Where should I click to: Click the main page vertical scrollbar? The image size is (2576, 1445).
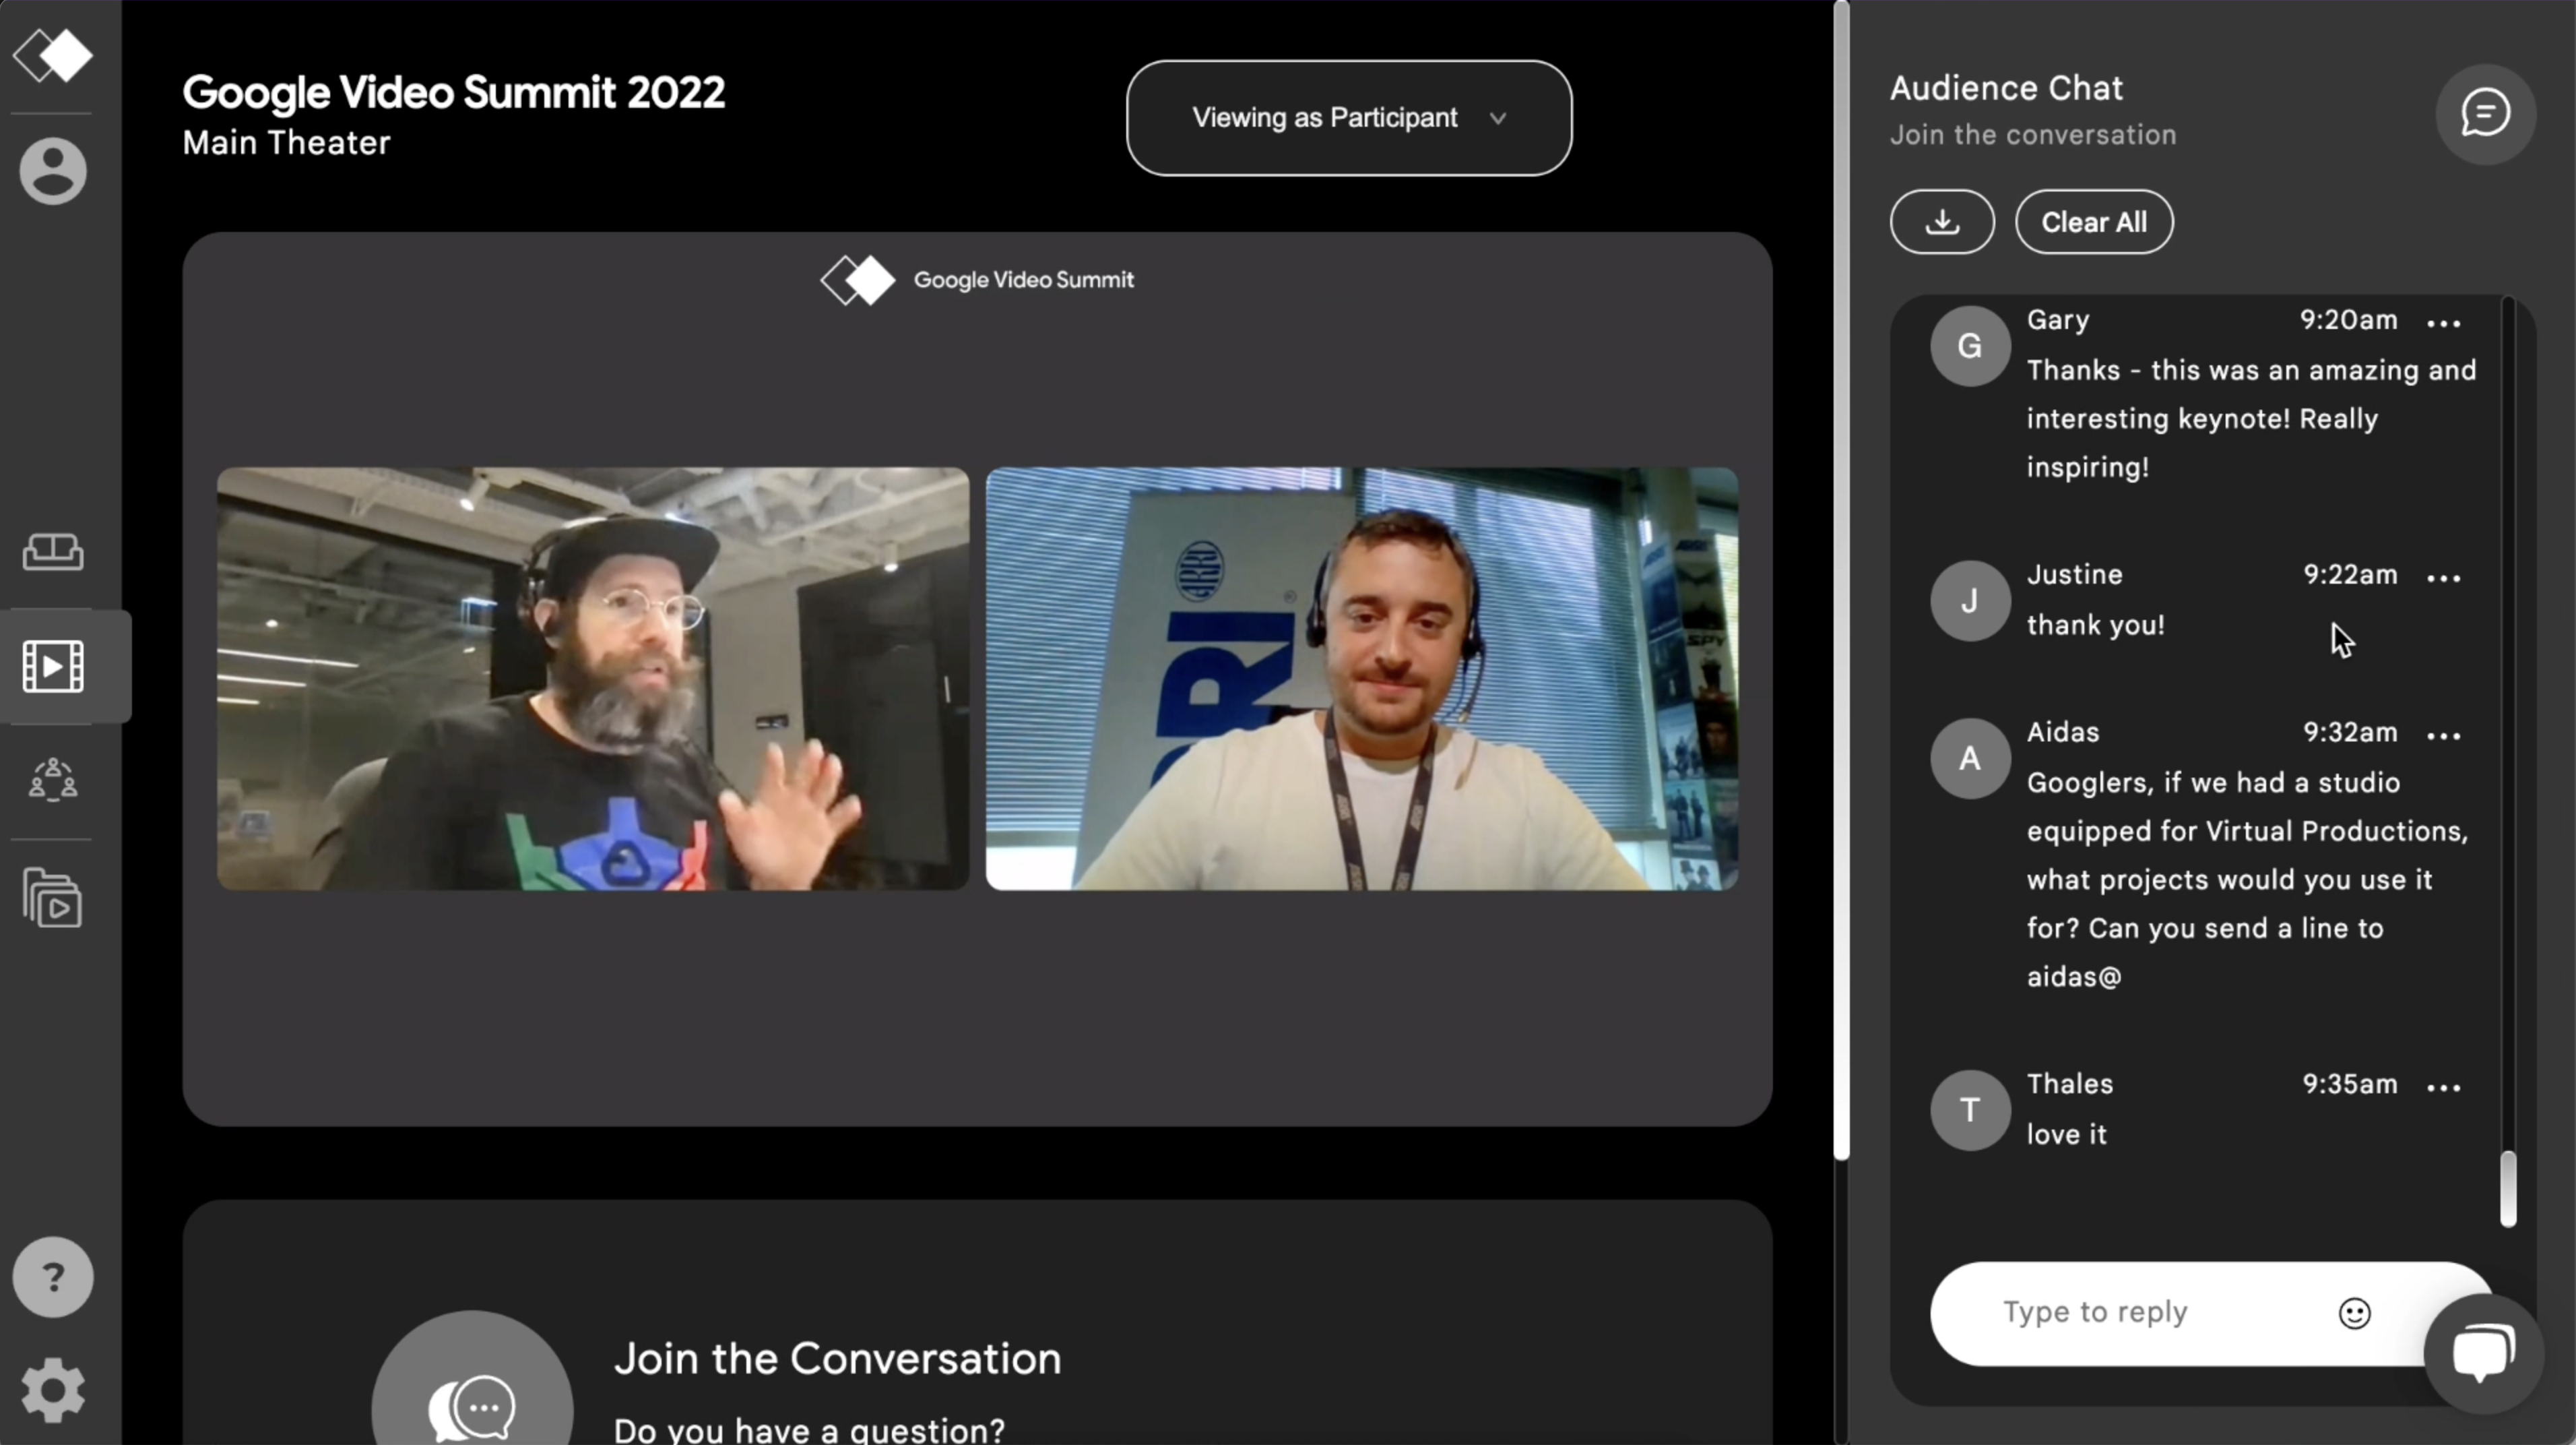[x=1841, y=580]
